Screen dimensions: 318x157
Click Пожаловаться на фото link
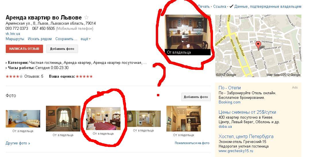[x=192, y=143]
